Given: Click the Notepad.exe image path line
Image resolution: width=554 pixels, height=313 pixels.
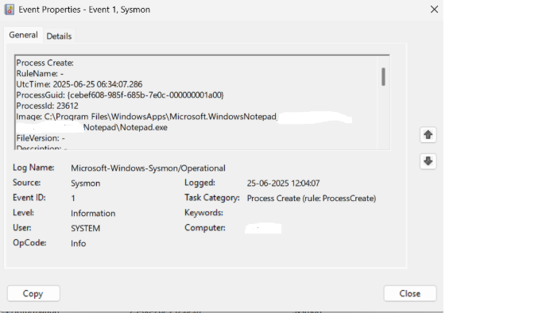Looking at the screenshot, I should 126,128.
